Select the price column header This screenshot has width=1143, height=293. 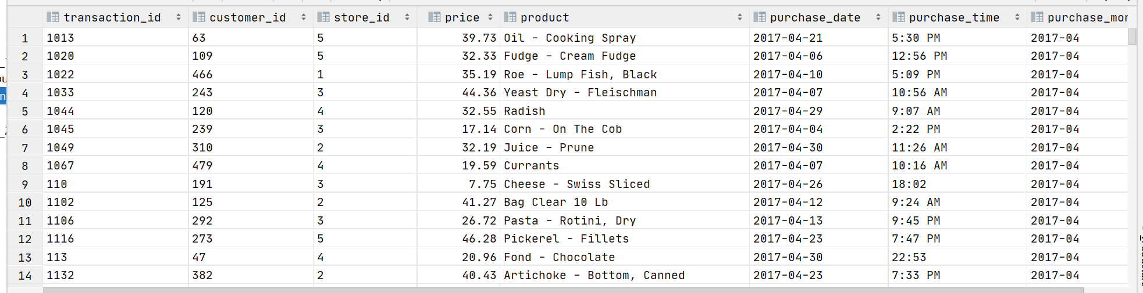point(458,17)
